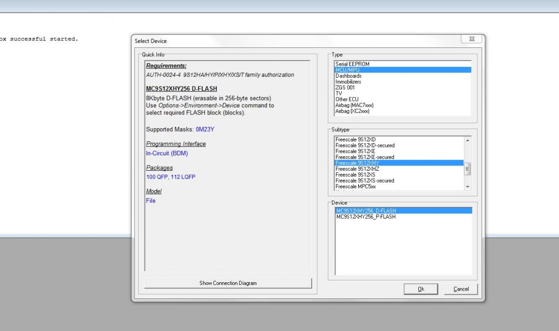This screenshot has width=559, height=331.
Task: Select Freescale 9S12XHY subtype
Action: pos(399,163)
